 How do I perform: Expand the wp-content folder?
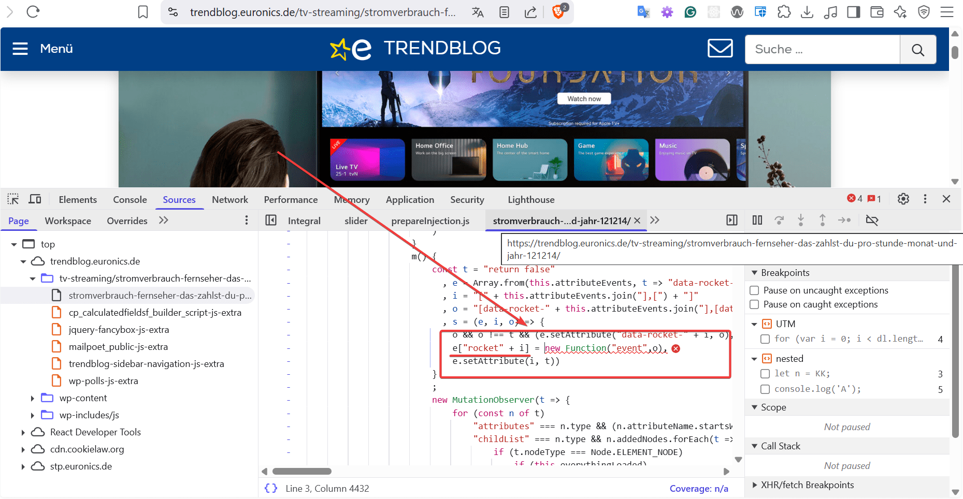[x=33, y=398]
